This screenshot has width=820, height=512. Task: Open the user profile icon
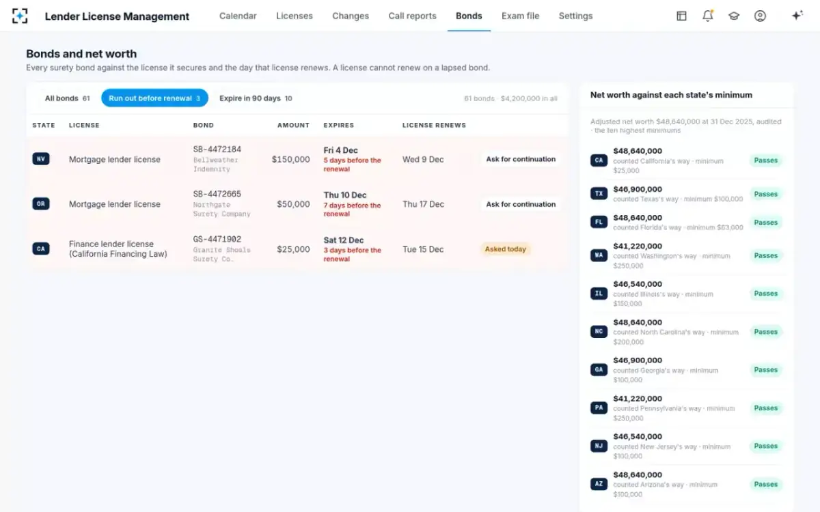[760, 16]
